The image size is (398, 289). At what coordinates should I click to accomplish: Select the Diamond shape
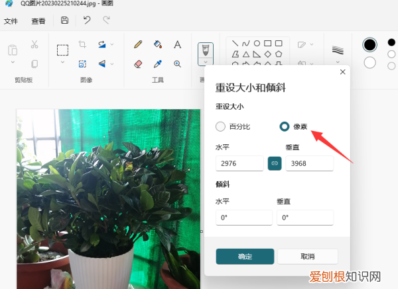click(268, 54)
